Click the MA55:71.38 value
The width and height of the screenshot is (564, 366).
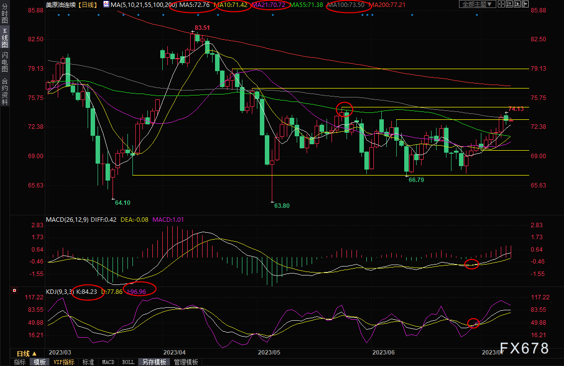tap(307, 4)
